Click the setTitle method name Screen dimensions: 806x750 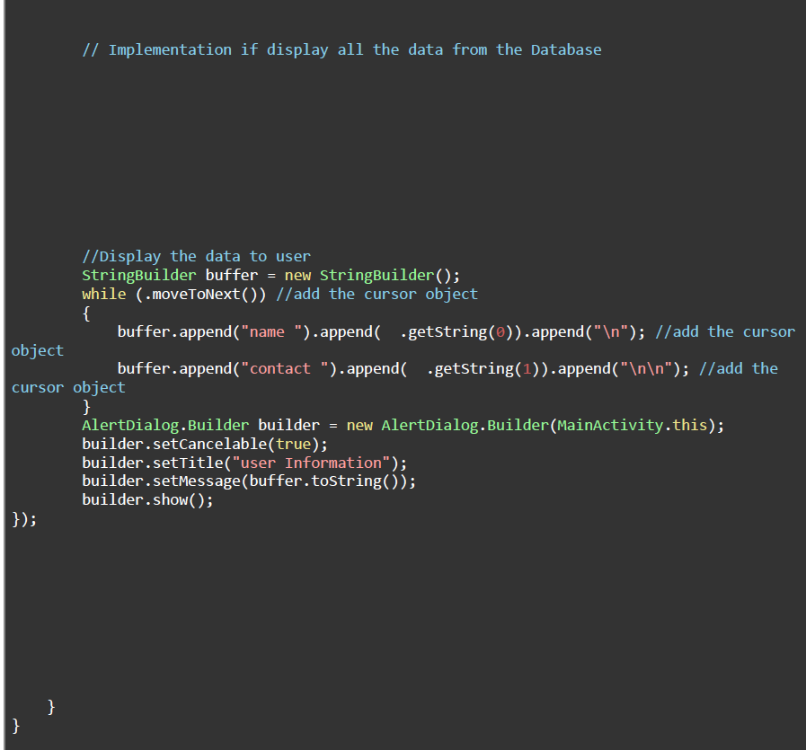(184, 462)
